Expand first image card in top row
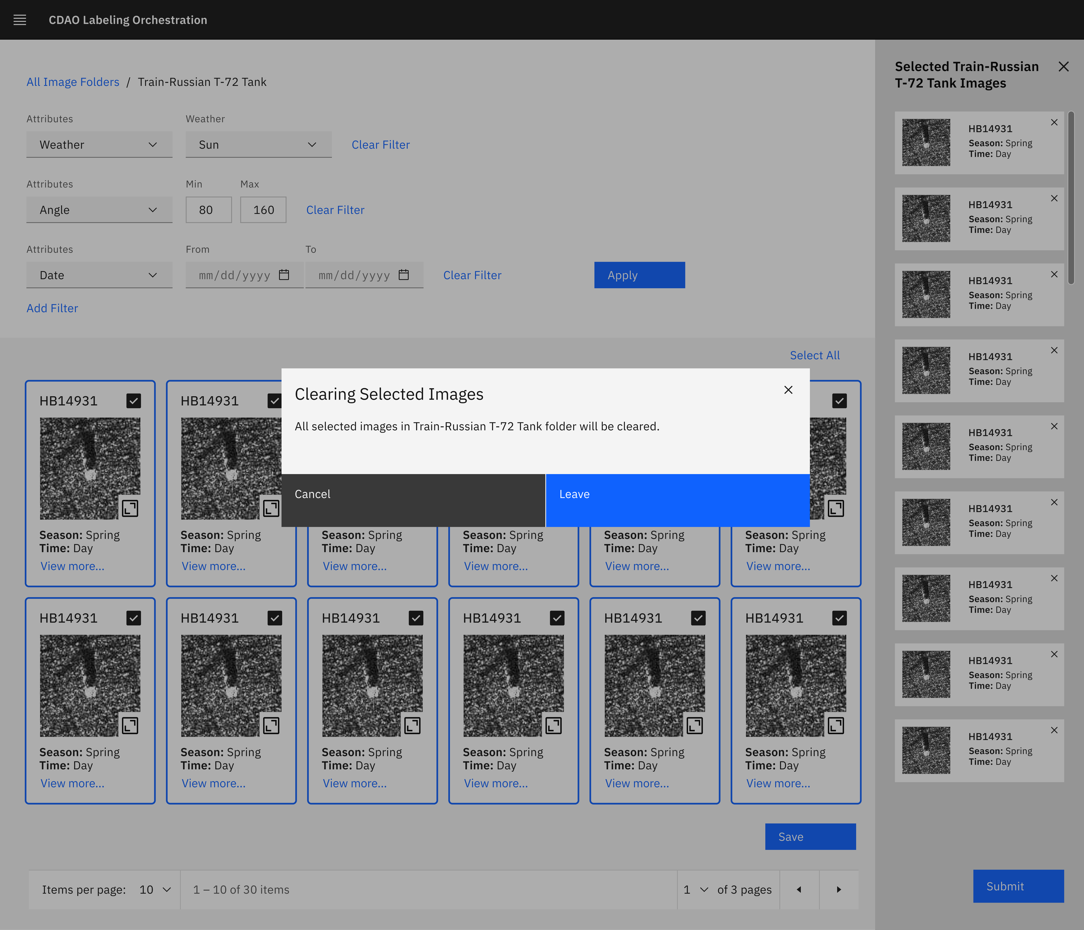Screen dimensions: 1084x930 (130, 508)
